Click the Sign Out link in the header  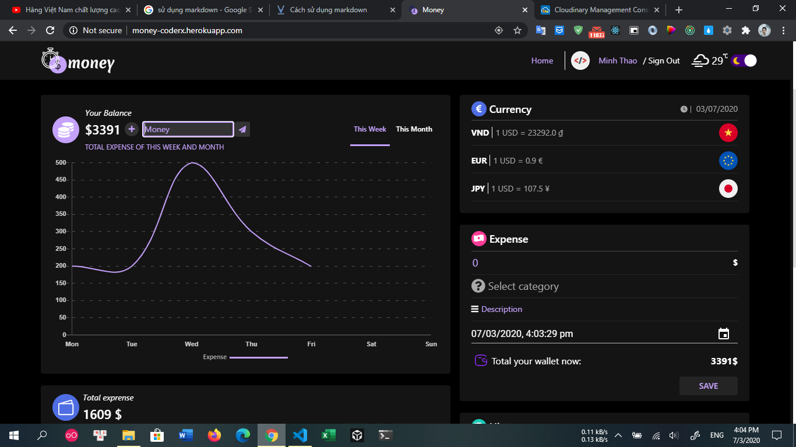[664, 61]
